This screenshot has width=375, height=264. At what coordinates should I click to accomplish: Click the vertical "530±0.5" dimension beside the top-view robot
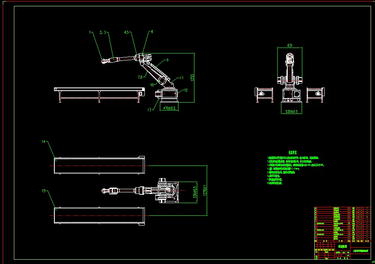[195, 192]
